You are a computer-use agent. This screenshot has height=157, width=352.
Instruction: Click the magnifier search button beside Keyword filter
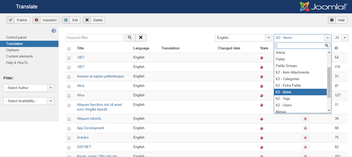130,38
